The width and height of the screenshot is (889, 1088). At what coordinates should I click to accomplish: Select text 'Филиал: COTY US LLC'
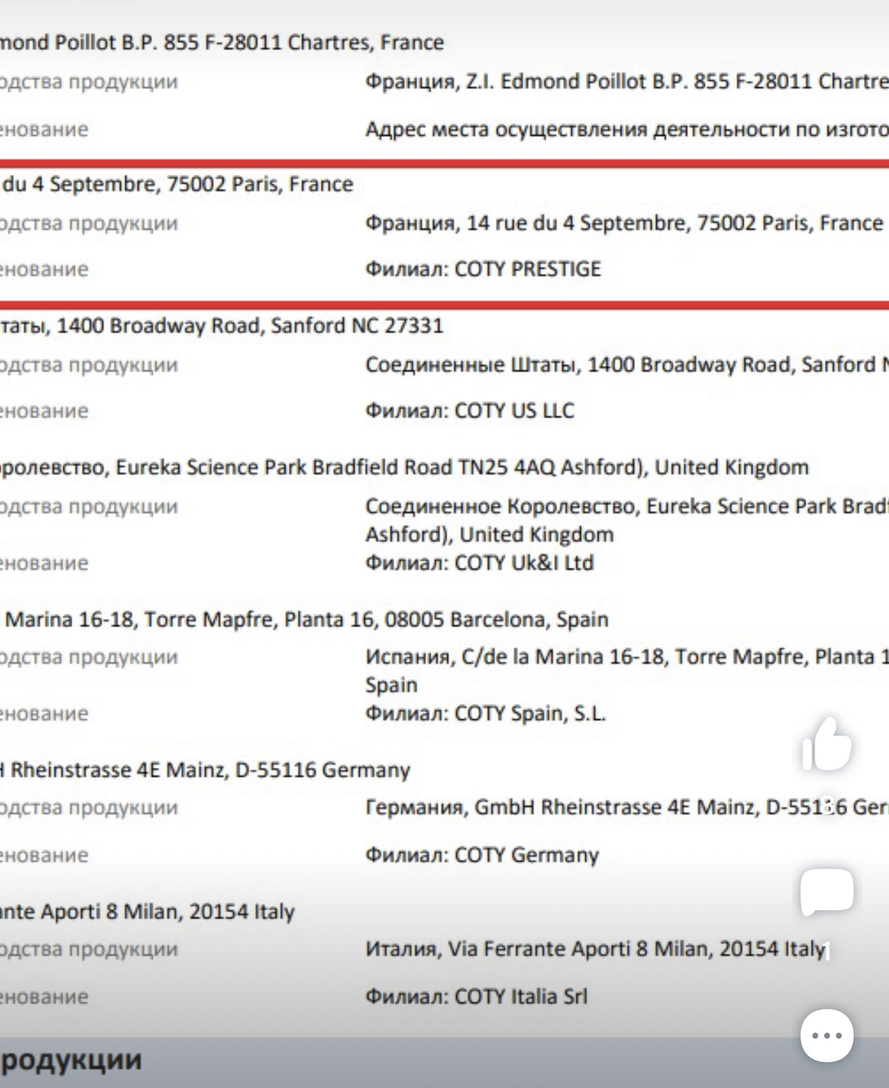click(x=470, y=410)
